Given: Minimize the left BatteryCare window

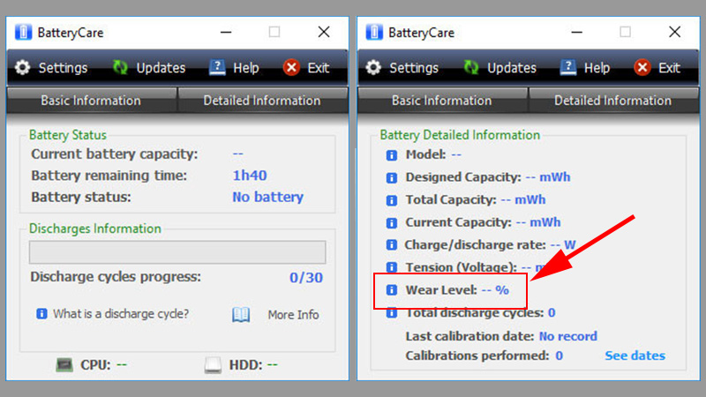Looking at the screenshot, I should 226,32.
